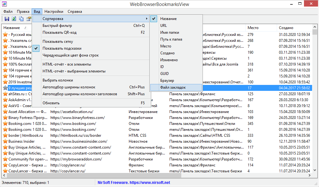Viewport: 319px width, 187px height.
Task: Click the Copy toolbar icon
Action: click(x=21, y=19)
